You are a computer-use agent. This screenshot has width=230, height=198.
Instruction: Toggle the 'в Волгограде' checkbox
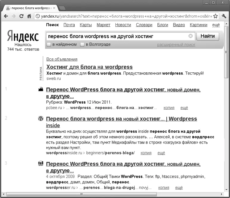82,44
